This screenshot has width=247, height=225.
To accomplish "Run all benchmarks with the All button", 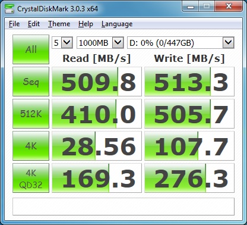I will pyautogui.click(x=31, y=49).
